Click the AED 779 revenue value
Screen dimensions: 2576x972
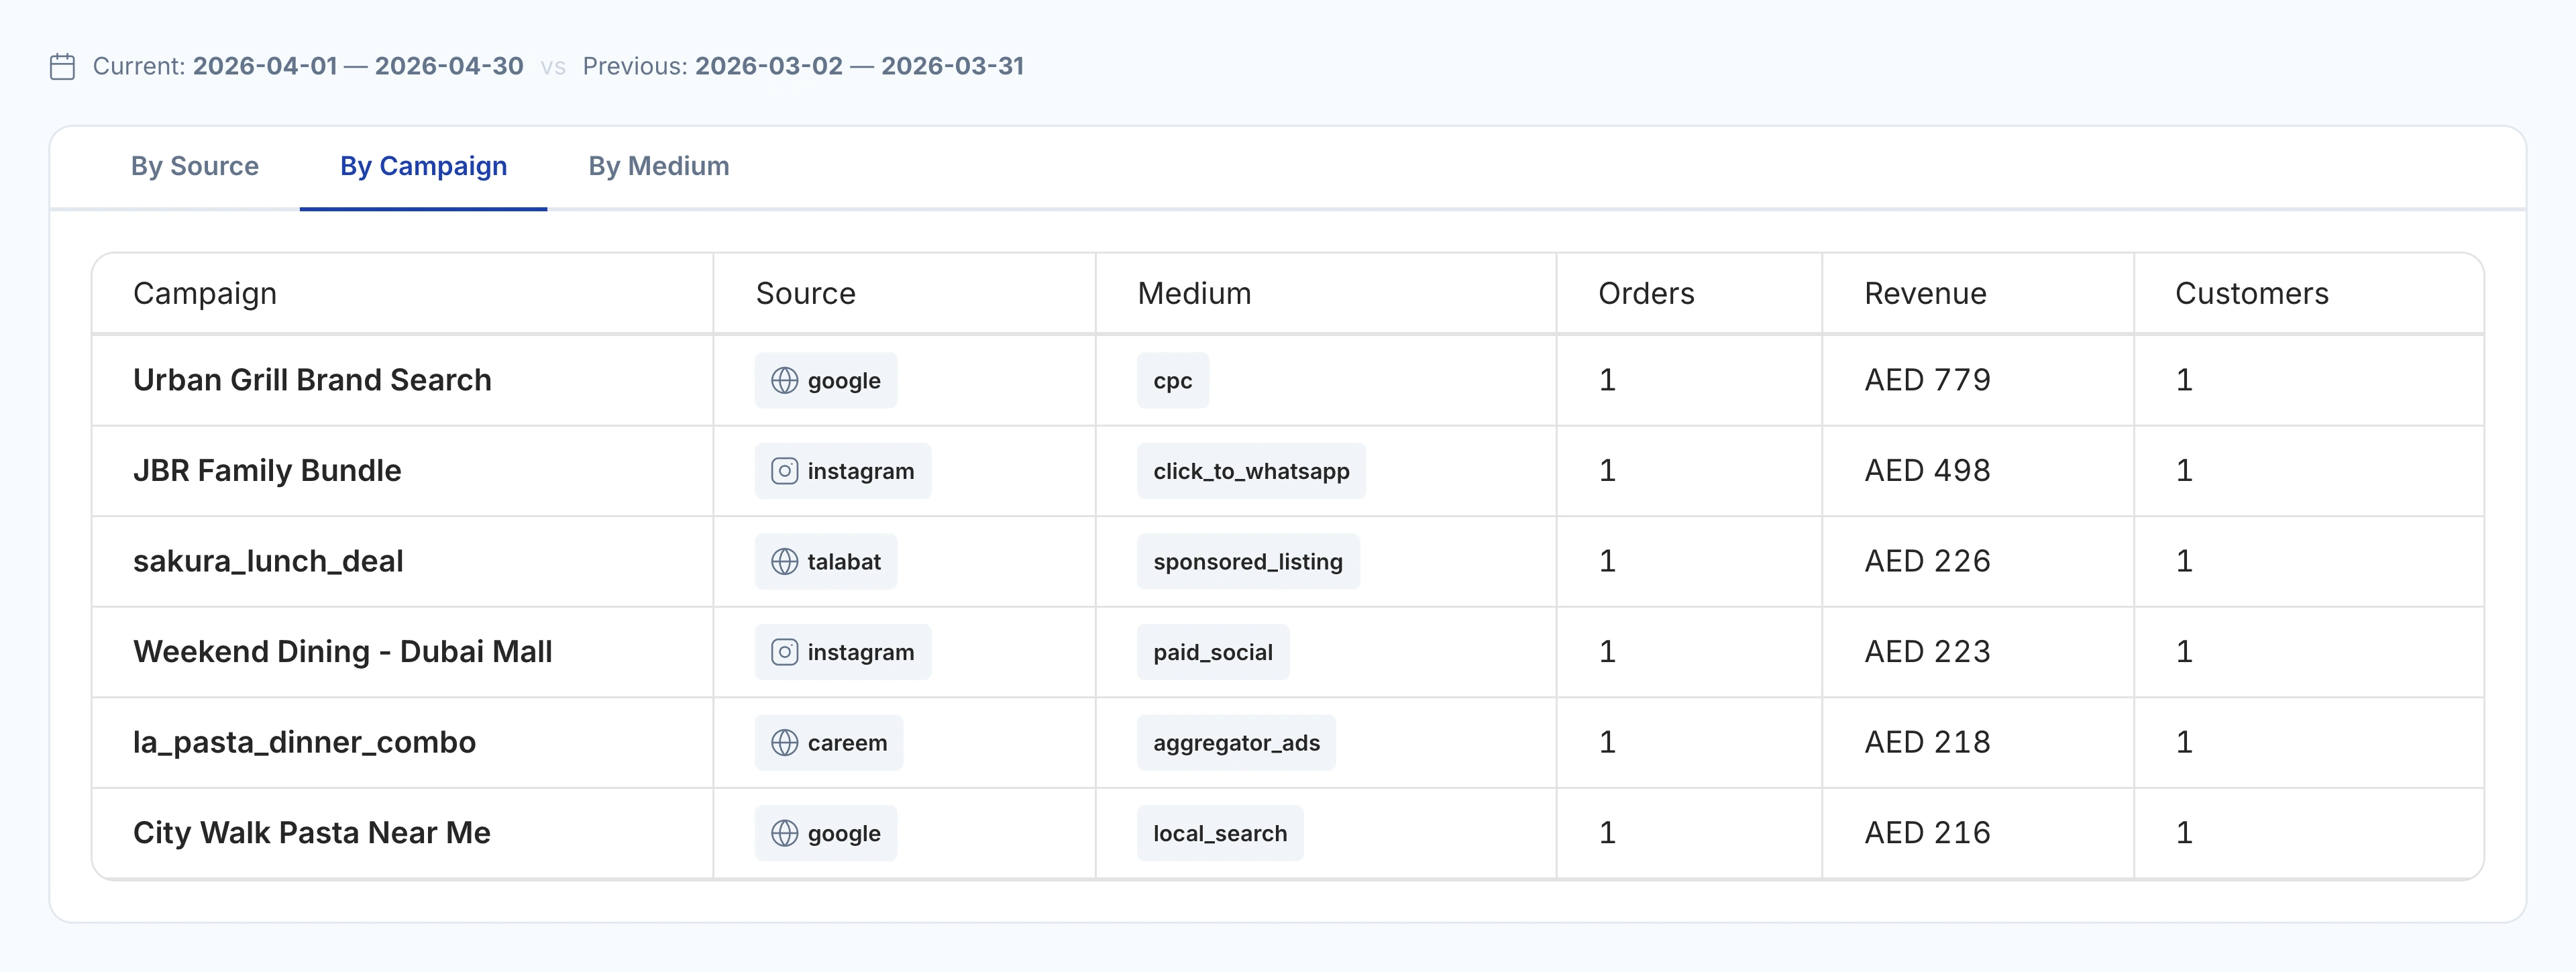pyautogui.click(x=1927, y=381)
